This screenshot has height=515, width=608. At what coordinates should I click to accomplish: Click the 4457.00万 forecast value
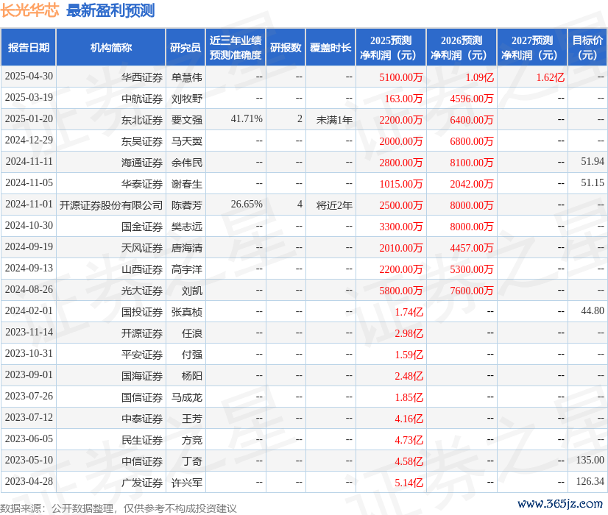tap(472, 248)
